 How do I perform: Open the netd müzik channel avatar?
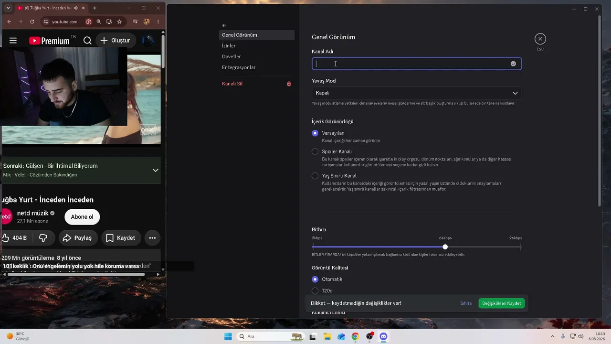coord(6,216)
